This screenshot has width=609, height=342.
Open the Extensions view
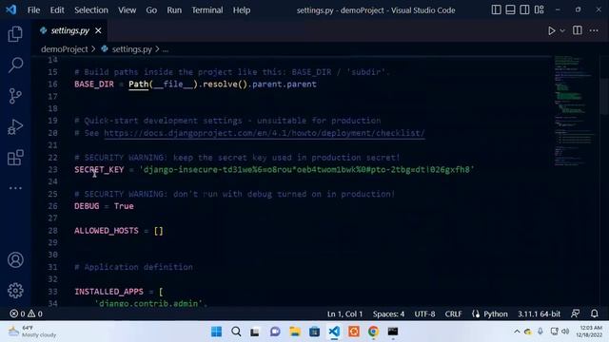15,158
